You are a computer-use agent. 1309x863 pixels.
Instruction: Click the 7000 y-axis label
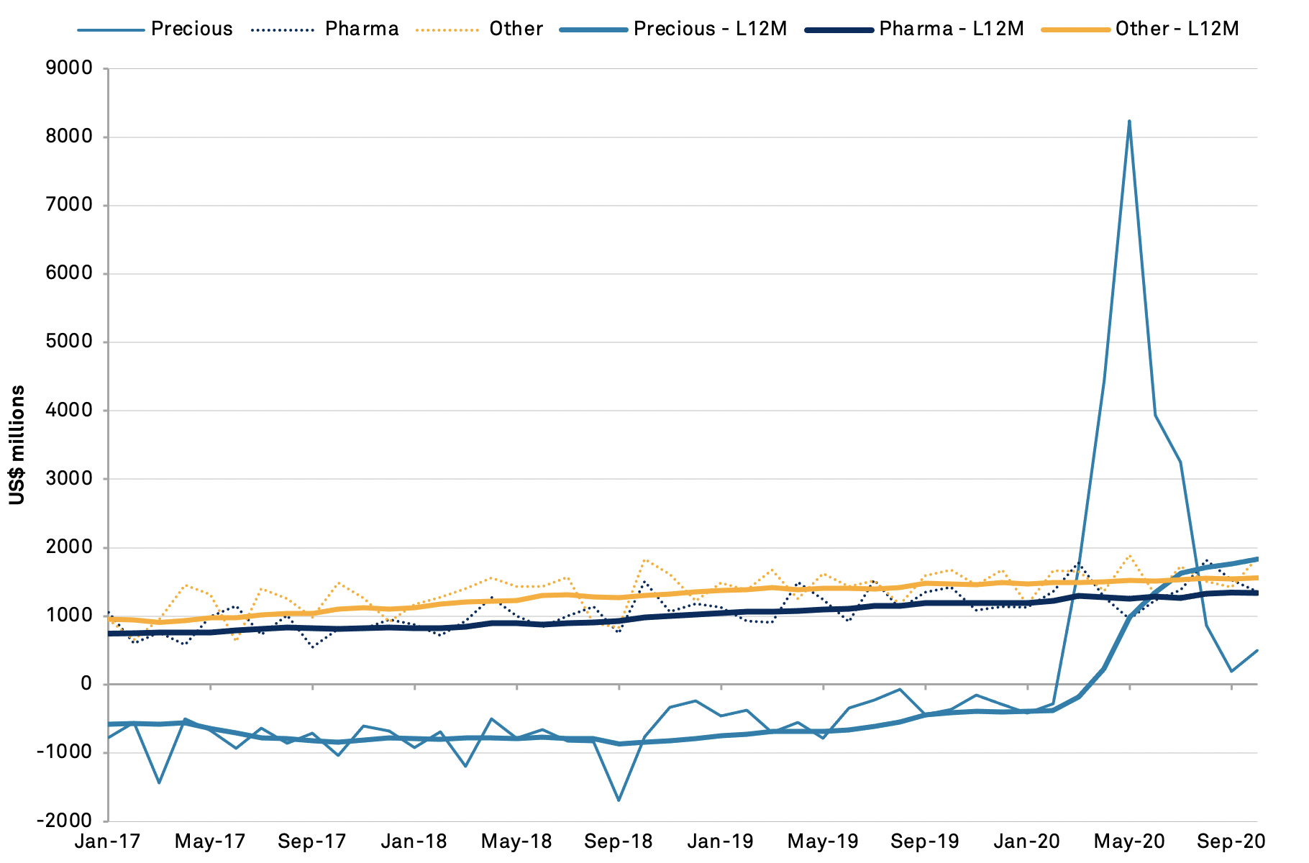pos(70,205)
